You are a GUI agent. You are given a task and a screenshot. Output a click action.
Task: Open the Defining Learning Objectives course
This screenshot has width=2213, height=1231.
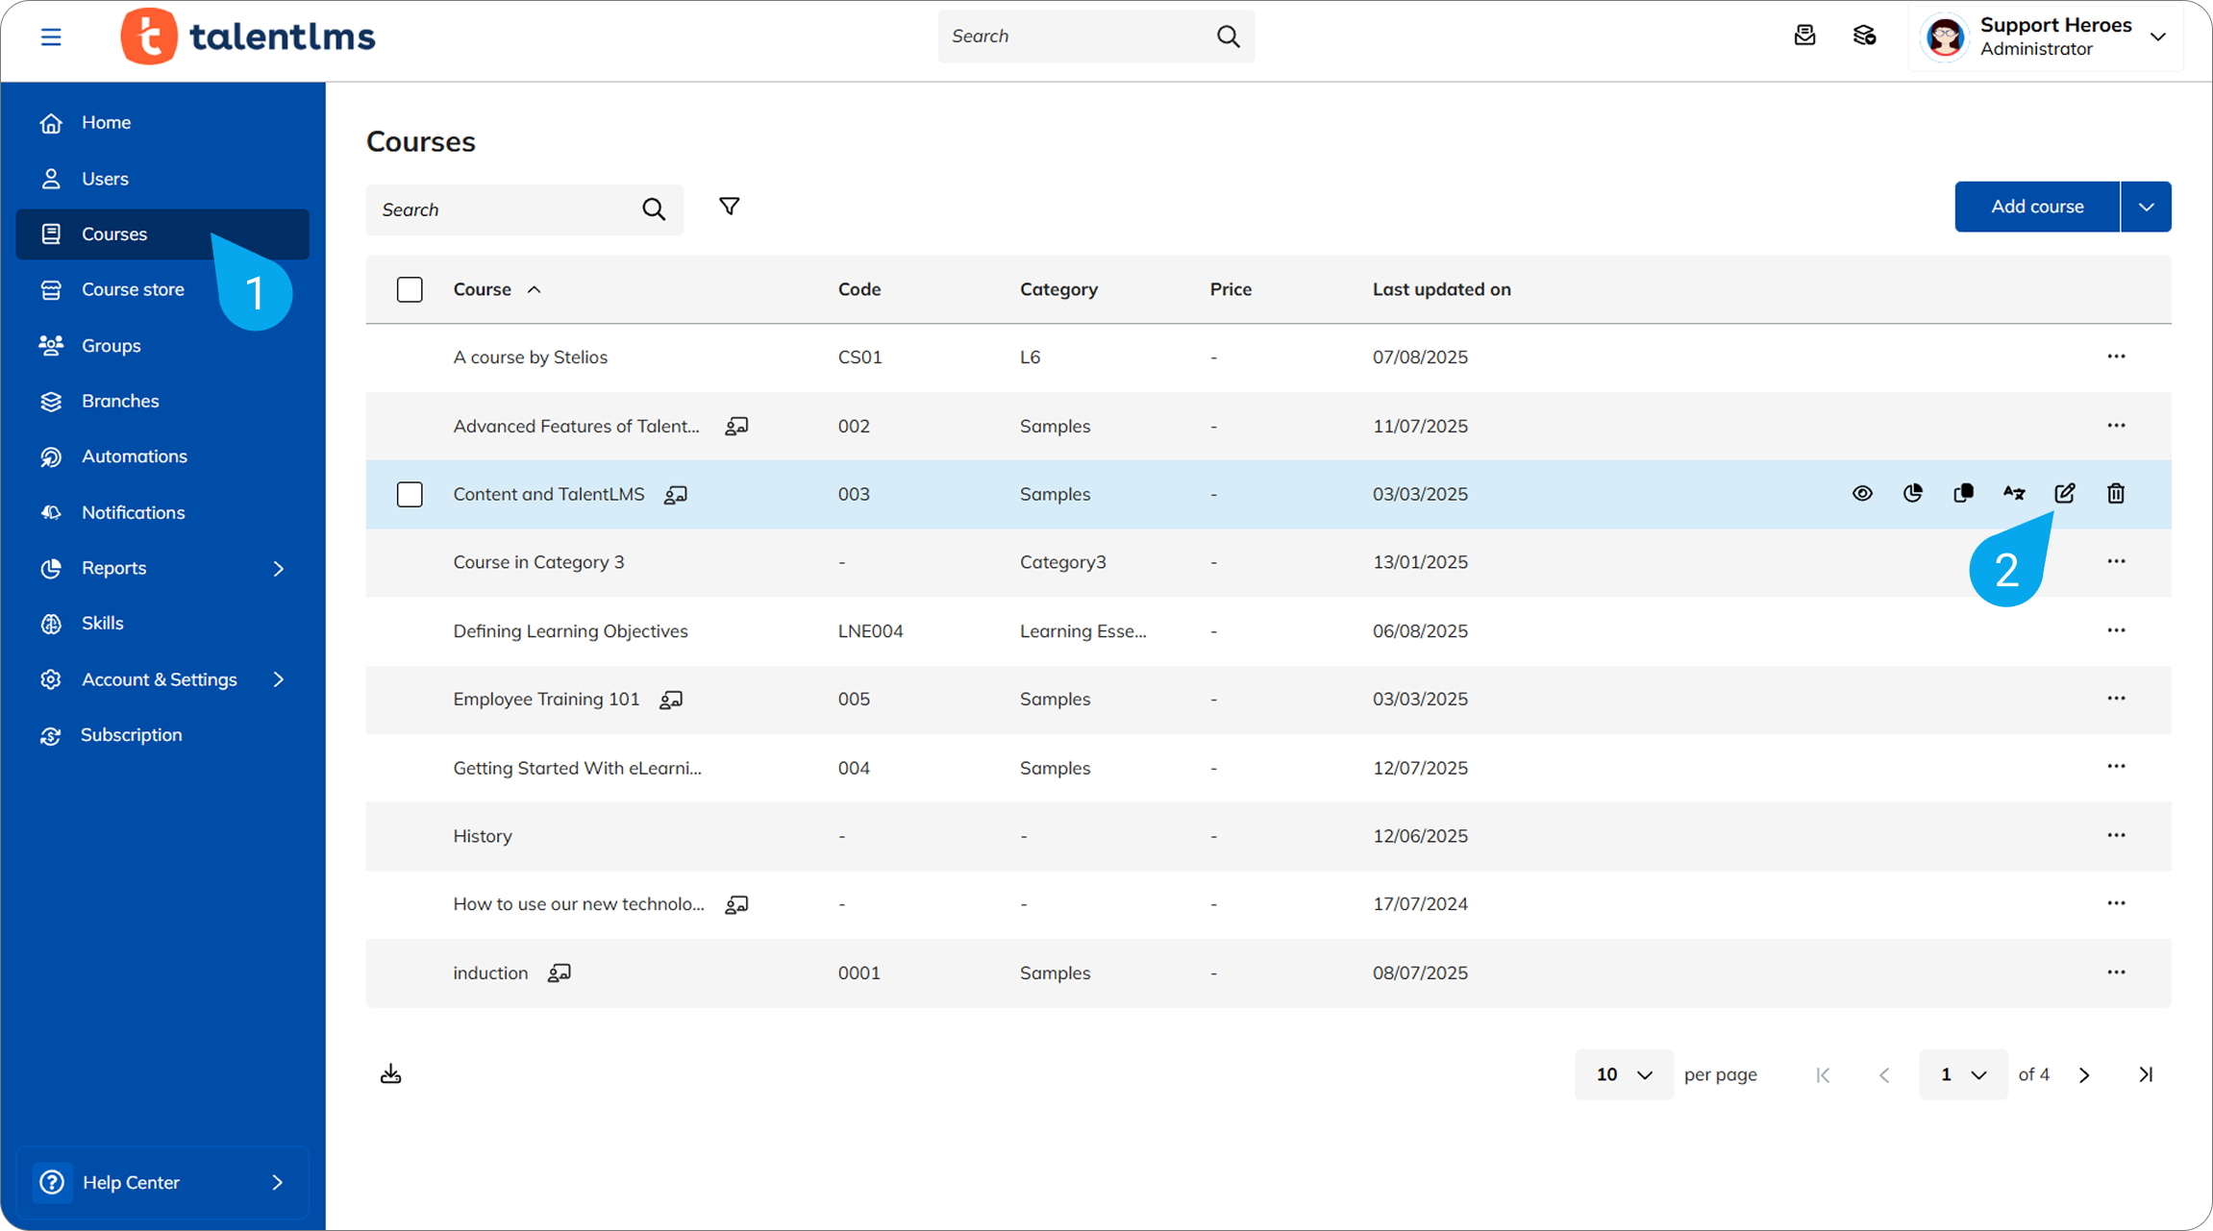570,631
